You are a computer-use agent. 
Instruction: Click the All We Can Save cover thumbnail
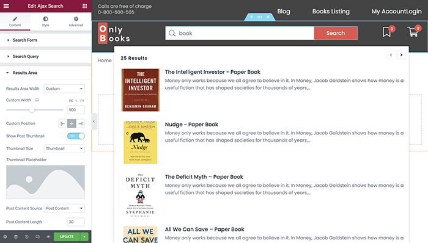pyautogui.click(x=140, y=234)
